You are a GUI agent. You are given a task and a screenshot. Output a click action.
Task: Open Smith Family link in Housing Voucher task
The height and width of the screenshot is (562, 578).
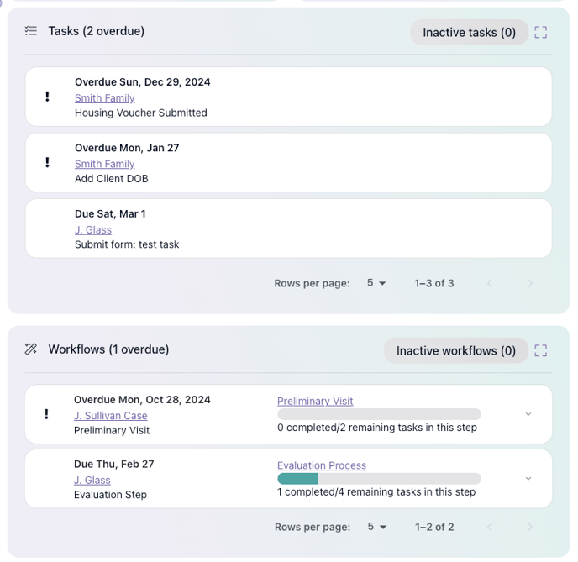pos(104,98)
